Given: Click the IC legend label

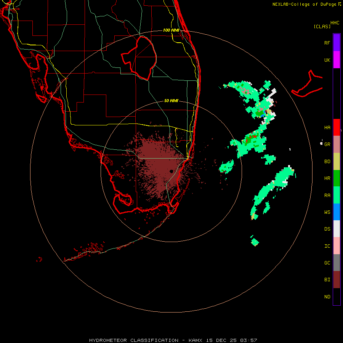Looking at the screenshot, I should coord(327,246).
